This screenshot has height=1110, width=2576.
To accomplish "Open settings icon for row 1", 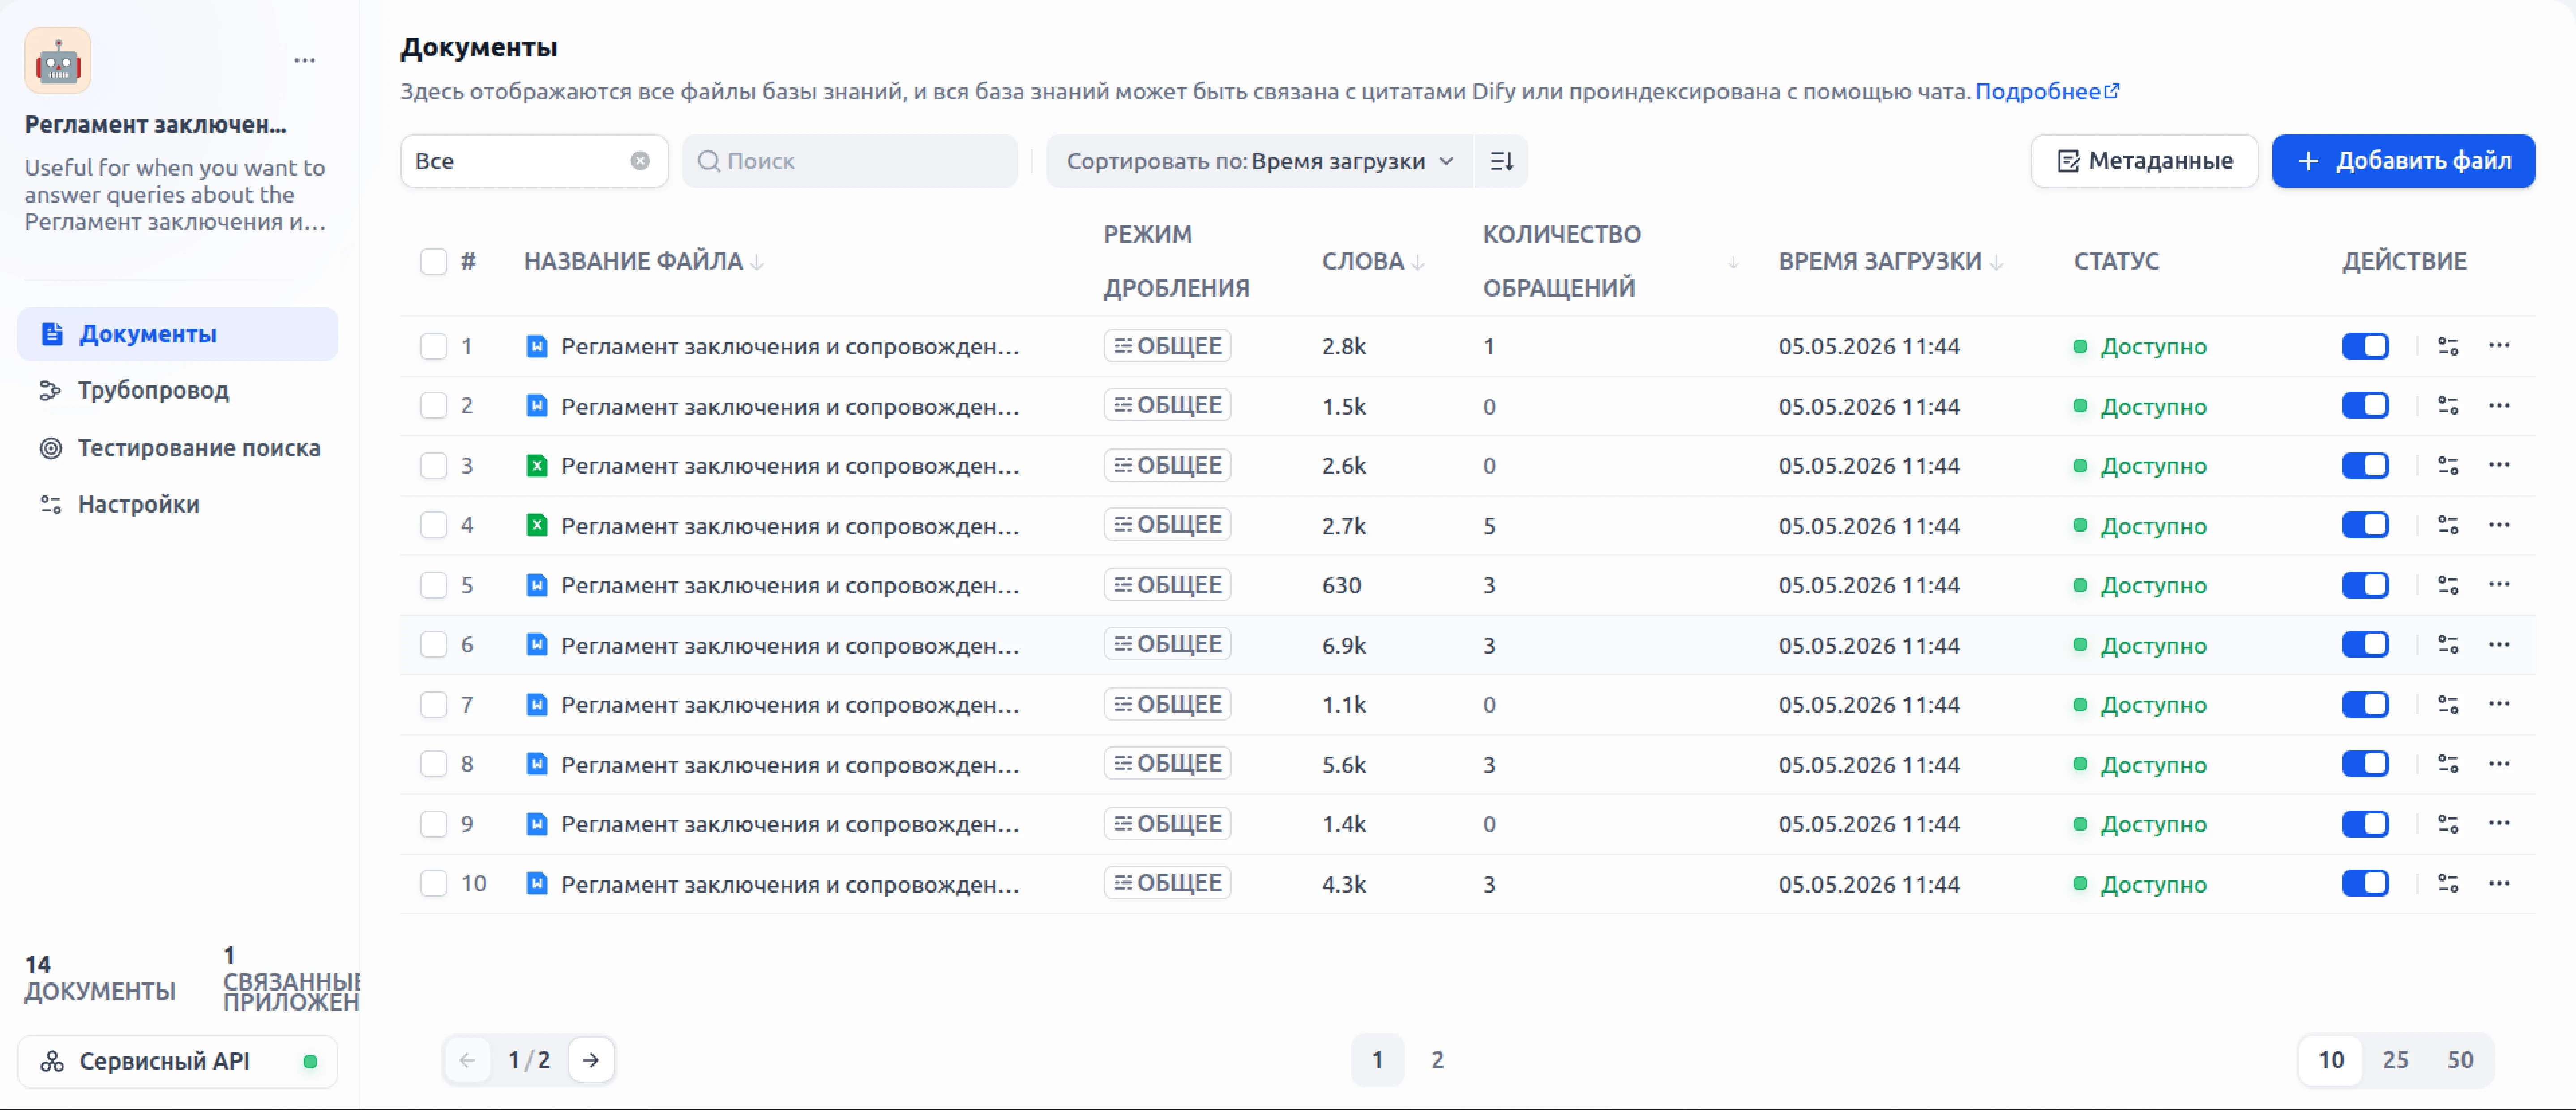I will 2448,346.
